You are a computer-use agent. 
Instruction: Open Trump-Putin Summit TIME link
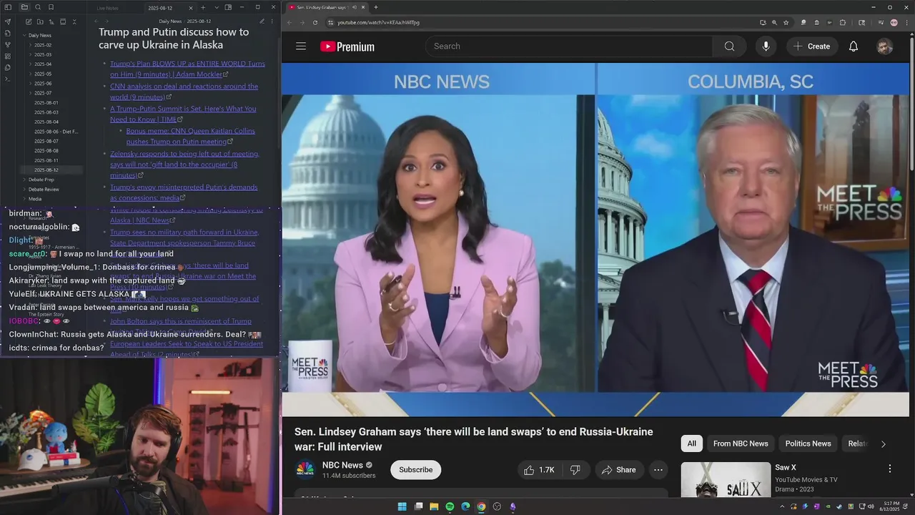point(183,114)
